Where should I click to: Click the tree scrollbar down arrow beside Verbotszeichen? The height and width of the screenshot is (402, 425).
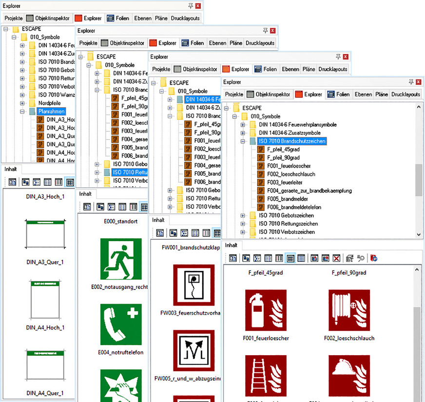pyautogui.click(x=419, y=234)
